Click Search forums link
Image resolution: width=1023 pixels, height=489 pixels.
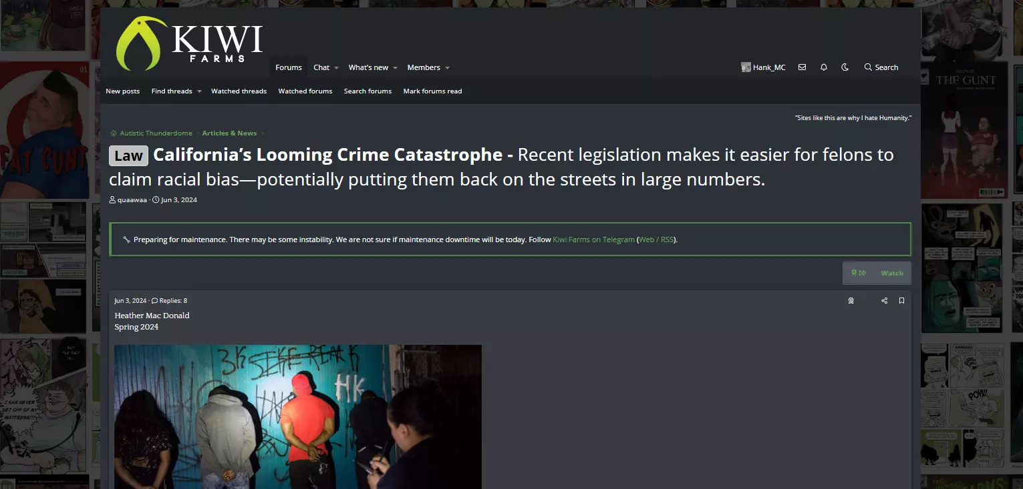pos(368,91)
